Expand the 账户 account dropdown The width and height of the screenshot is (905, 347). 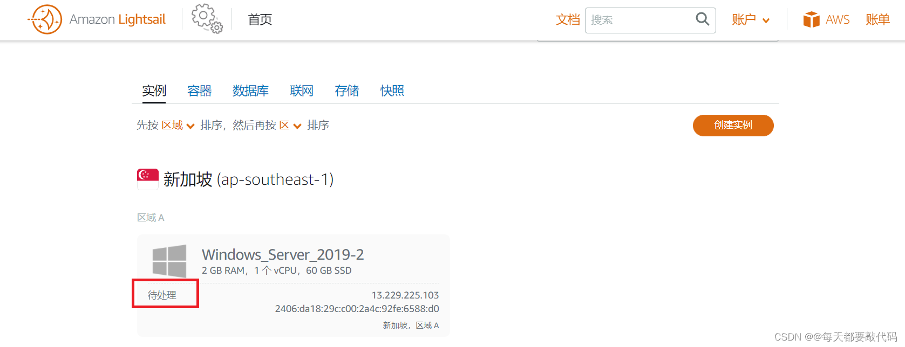pyautogui.click(x=751, y=20)
